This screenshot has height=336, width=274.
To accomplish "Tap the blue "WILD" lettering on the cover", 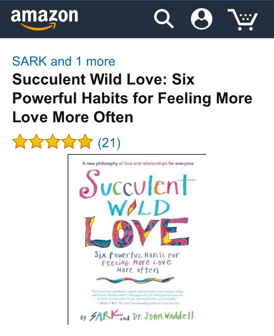I will [139, 208].
